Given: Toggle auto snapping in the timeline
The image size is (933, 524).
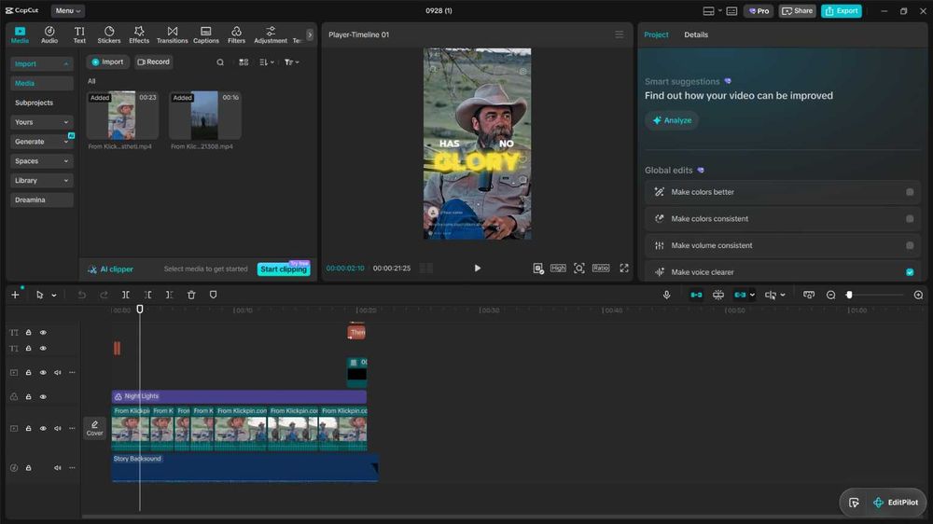Looking at the screenshot, I should pos(718,295).
